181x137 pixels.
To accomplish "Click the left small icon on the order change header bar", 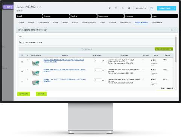I will point(172,30).
